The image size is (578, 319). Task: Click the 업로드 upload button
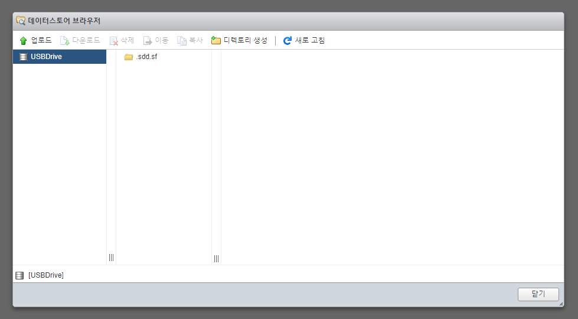[36, 40]
